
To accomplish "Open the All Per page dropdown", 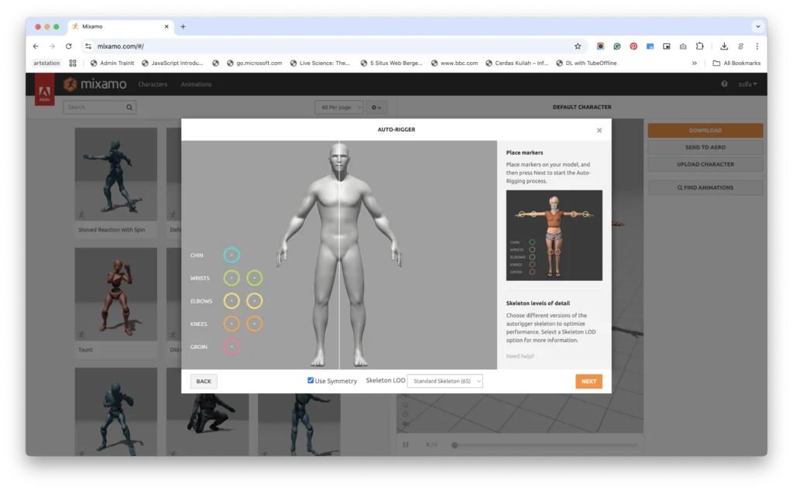I will (x=339, y=107).
